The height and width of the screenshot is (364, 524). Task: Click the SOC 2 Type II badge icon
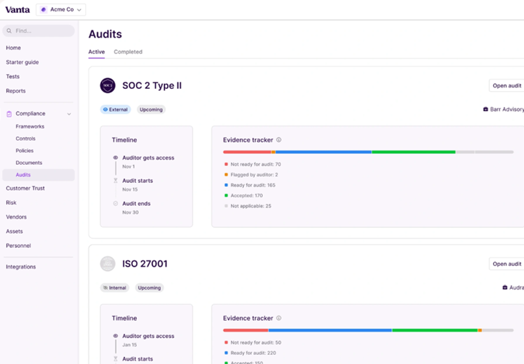click(108, 86)
